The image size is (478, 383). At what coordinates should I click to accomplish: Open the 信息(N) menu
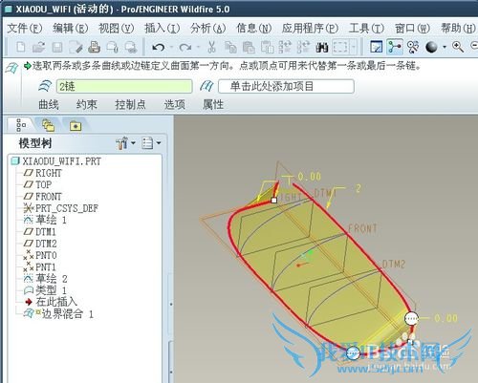coord(253,29)
